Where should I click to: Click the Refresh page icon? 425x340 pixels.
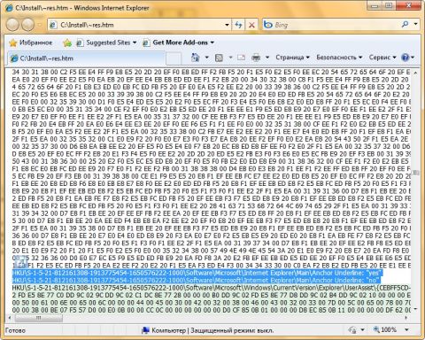(238, 25)
